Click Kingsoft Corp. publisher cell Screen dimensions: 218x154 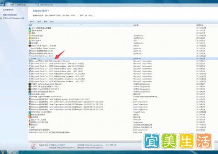tap(139, 112)
